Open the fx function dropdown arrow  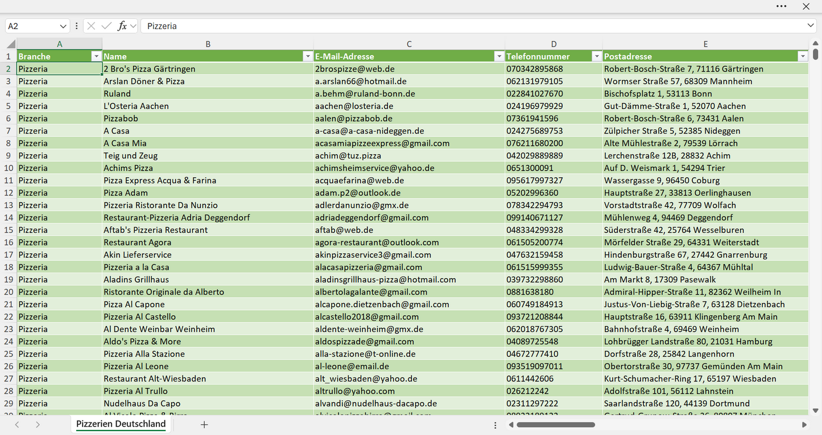[133, 26]
